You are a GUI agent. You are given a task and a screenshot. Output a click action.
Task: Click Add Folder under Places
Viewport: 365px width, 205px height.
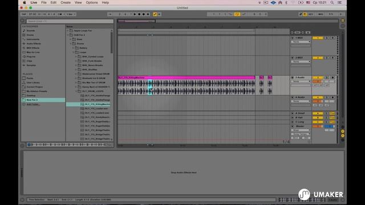pyautogui.click(x=33, y=104)
